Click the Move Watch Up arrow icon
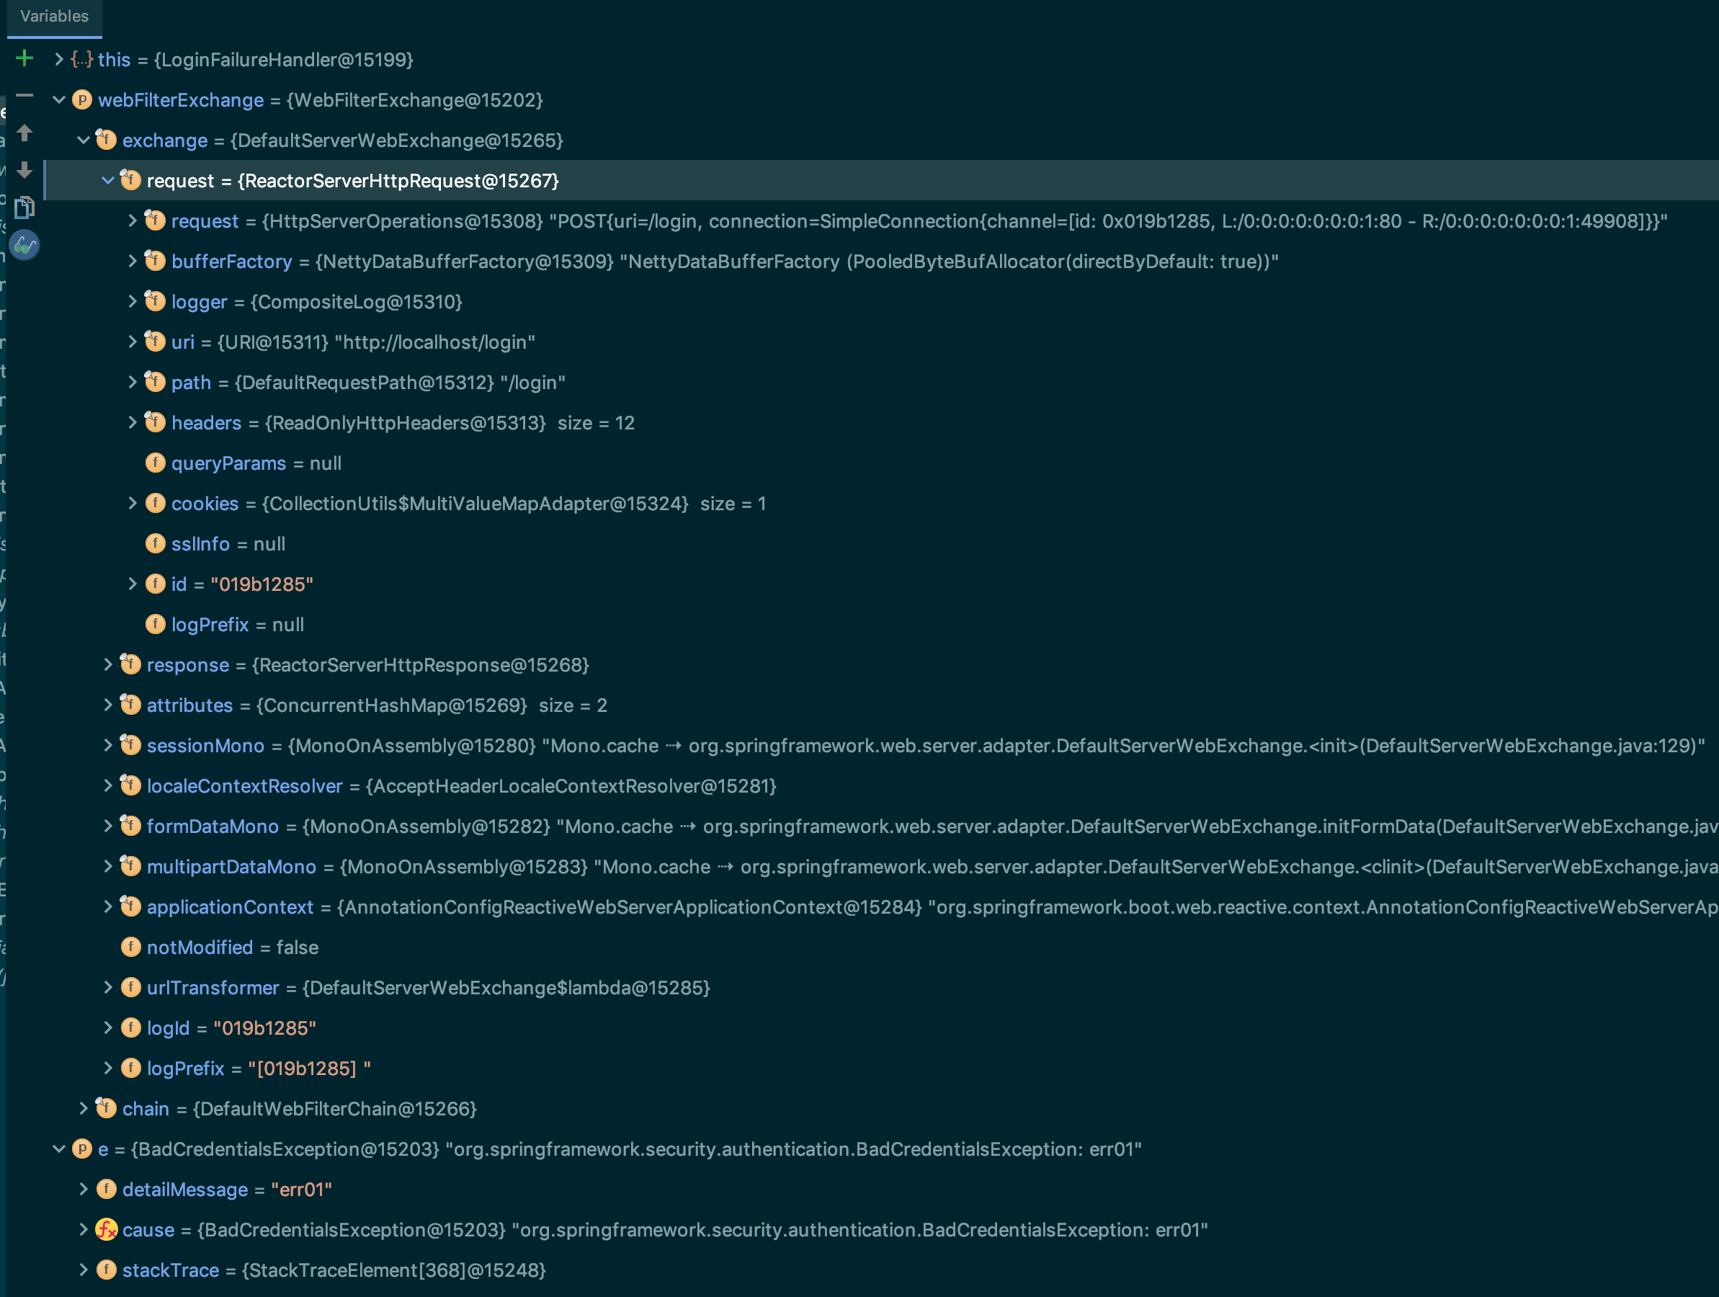 24,133
